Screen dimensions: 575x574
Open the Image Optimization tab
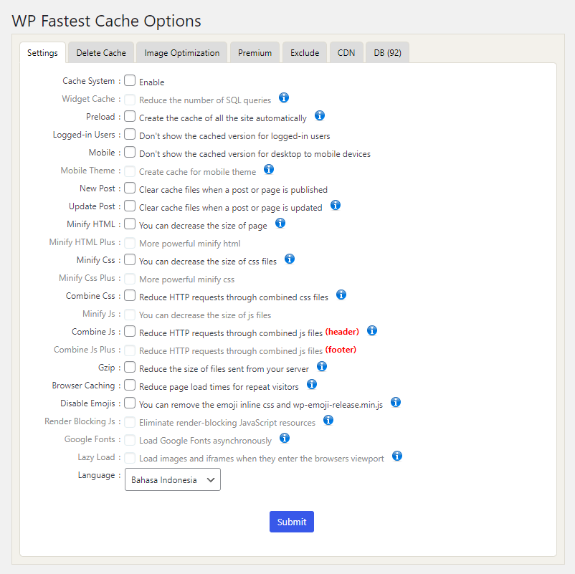pos(182,53)
